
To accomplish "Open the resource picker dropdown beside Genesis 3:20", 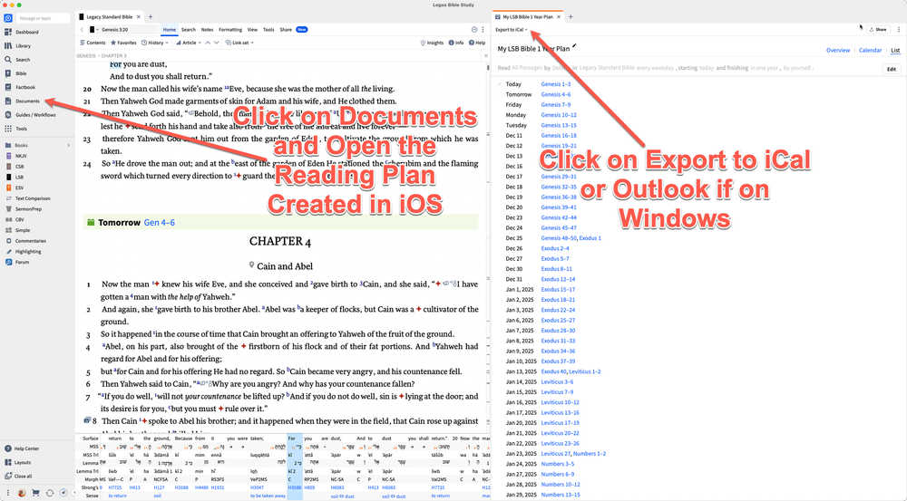I will pos(93,30).
